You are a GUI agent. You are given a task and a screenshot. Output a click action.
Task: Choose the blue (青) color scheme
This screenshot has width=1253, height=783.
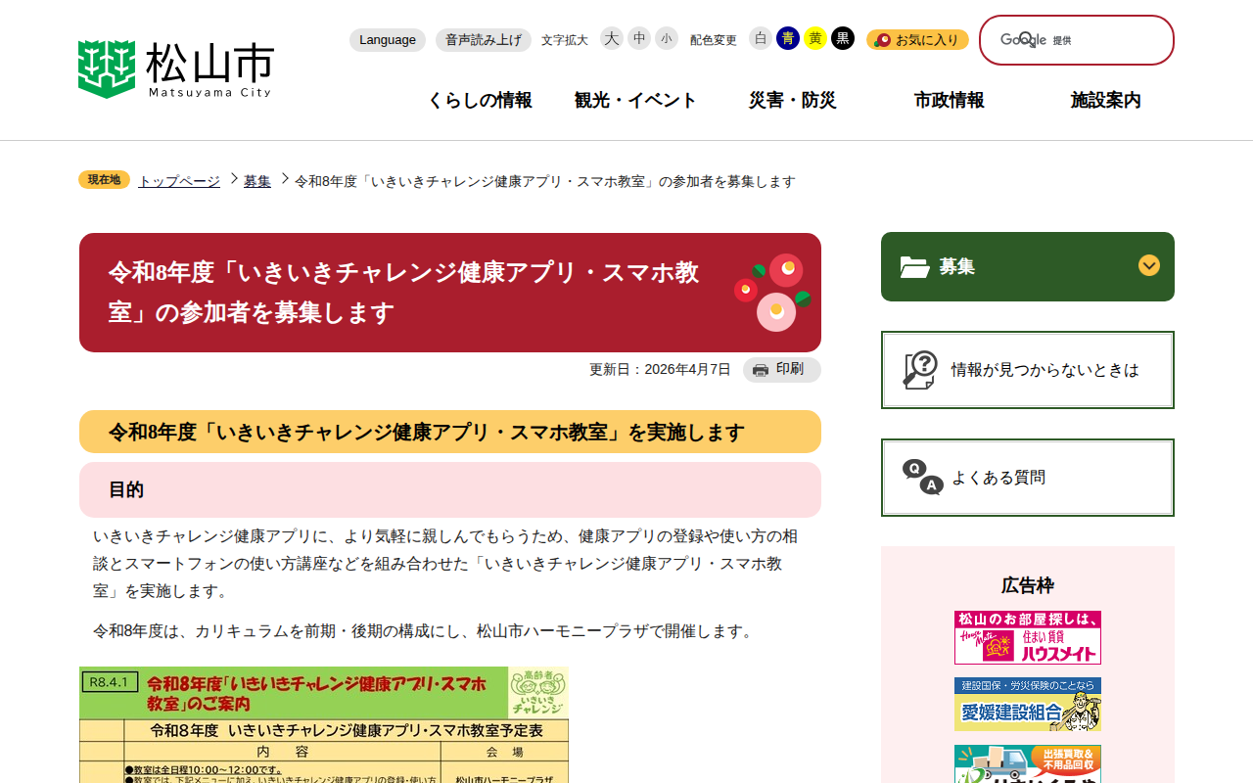788,38
